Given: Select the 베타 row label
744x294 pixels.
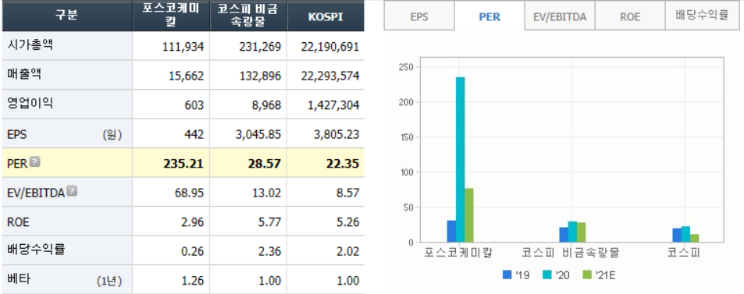Looking at the screenshot, I should click(x=19, y=279).
